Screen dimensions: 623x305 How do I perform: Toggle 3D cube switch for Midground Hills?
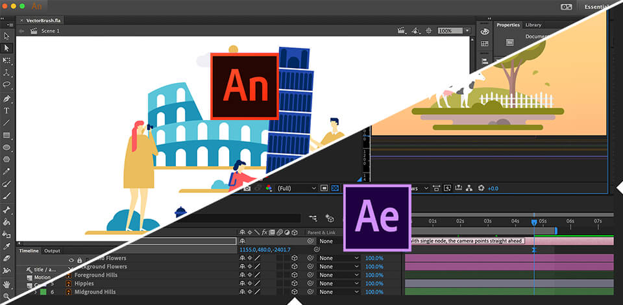(x=295, y=292)
